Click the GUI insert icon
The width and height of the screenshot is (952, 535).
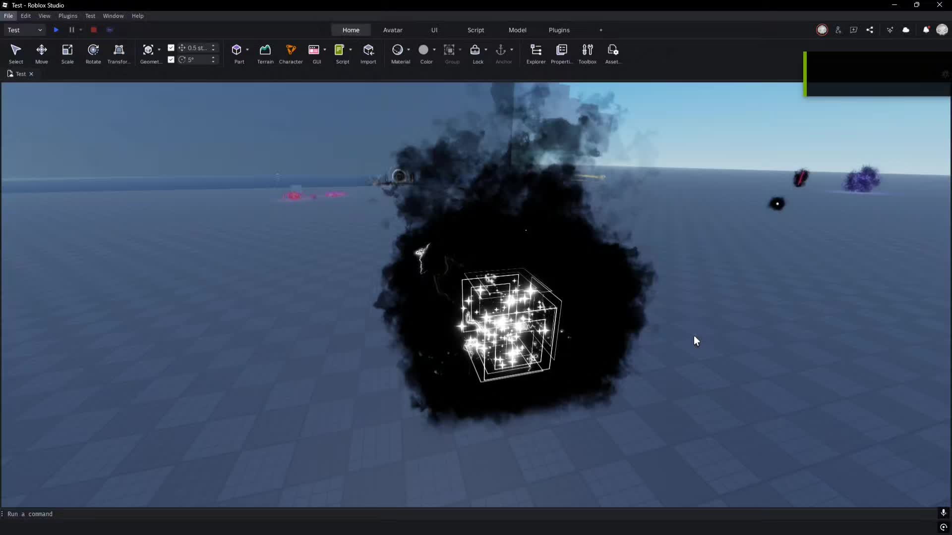pyautogui.click(x=314, y=50)
